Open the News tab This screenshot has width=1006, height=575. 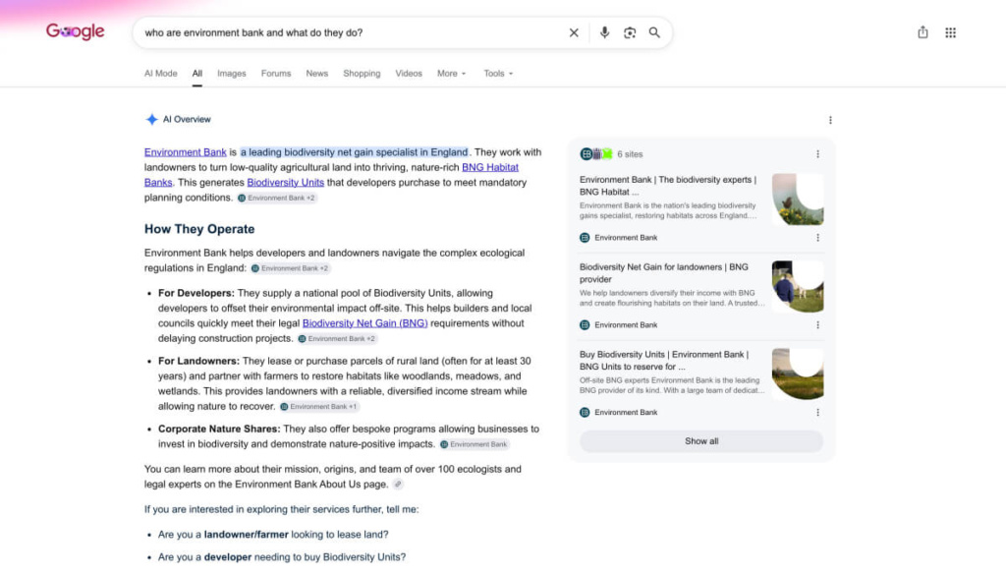tap(317, 73)
